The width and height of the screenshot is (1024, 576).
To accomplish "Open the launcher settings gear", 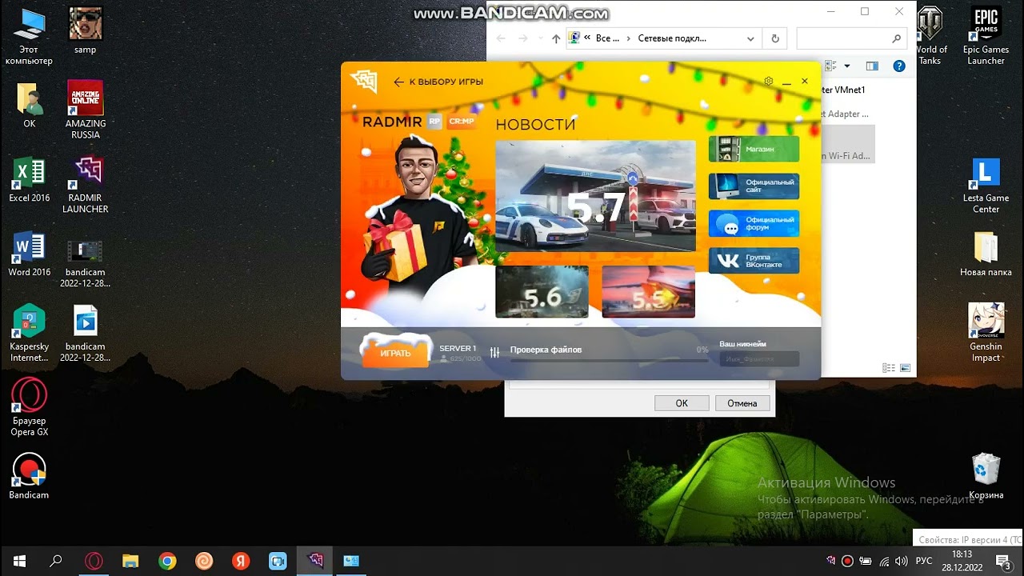I will click(x=768, y=82).
